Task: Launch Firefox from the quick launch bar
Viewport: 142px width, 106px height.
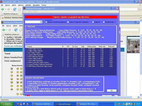Action: coord(18,104)
